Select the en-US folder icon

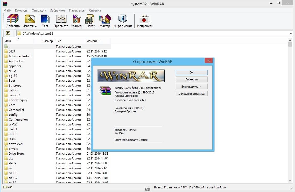6,178
